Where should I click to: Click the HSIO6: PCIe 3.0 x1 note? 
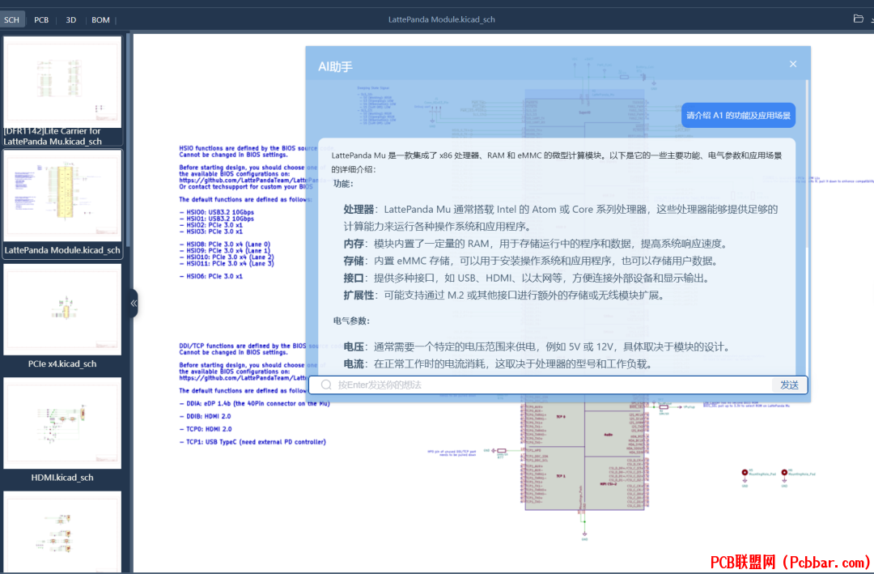coord(211,277)
